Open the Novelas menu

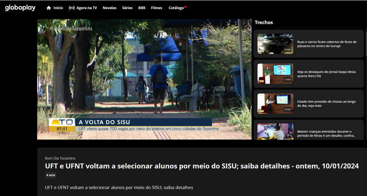tap(109, 8)
